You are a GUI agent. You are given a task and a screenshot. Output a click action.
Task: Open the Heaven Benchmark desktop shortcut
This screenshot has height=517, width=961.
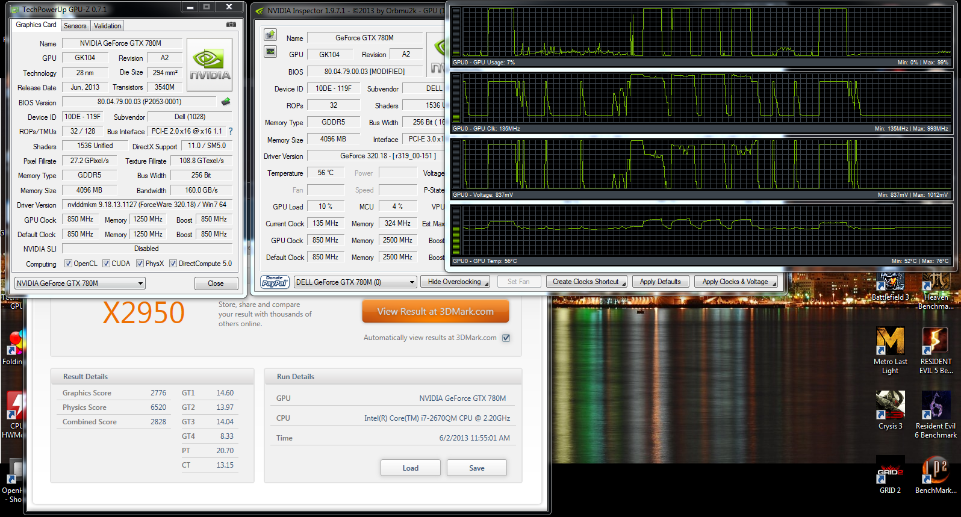coord(936,291)
